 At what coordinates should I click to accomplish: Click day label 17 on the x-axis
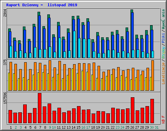tap(88, 127)
